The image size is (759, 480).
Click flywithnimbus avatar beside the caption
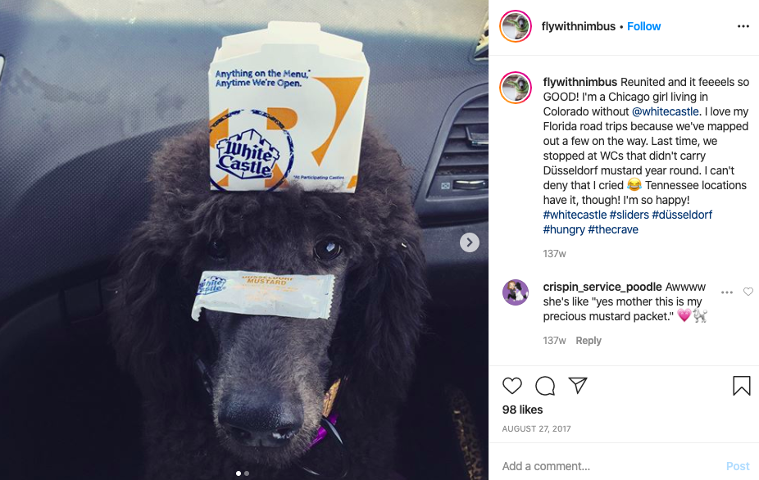click(516, 88)
